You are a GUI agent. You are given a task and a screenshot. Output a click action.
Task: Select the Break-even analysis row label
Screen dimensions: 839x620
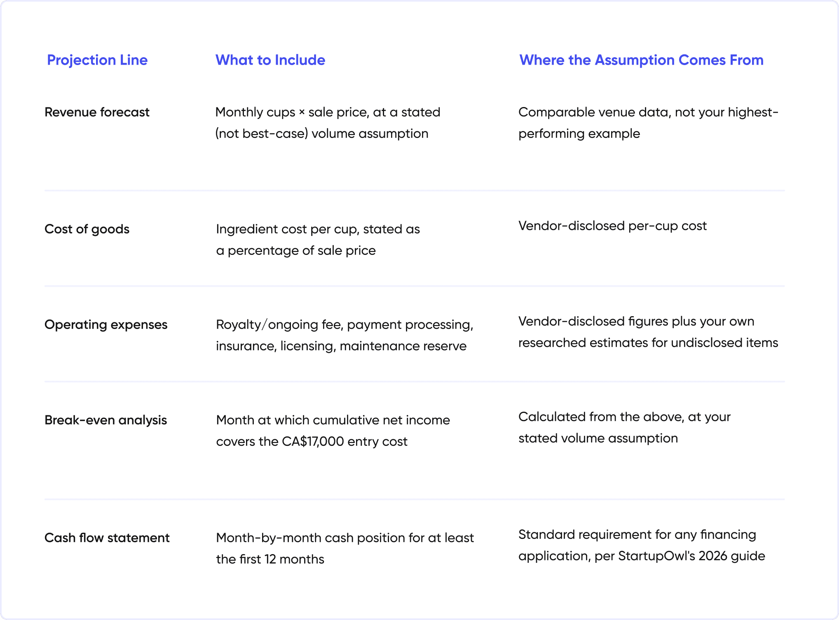(105, 420)
